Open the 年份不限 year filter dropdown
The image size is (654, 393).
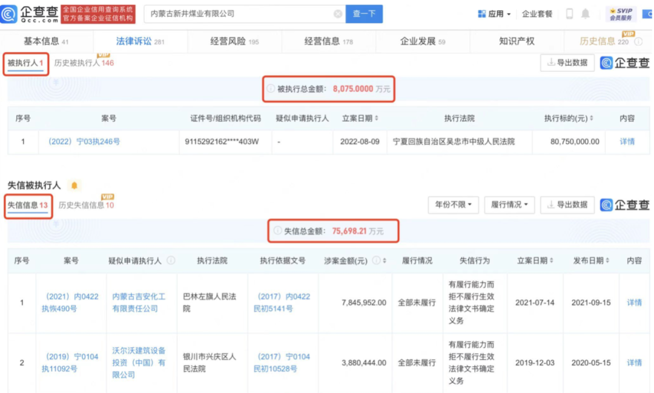tap(453, 205)
